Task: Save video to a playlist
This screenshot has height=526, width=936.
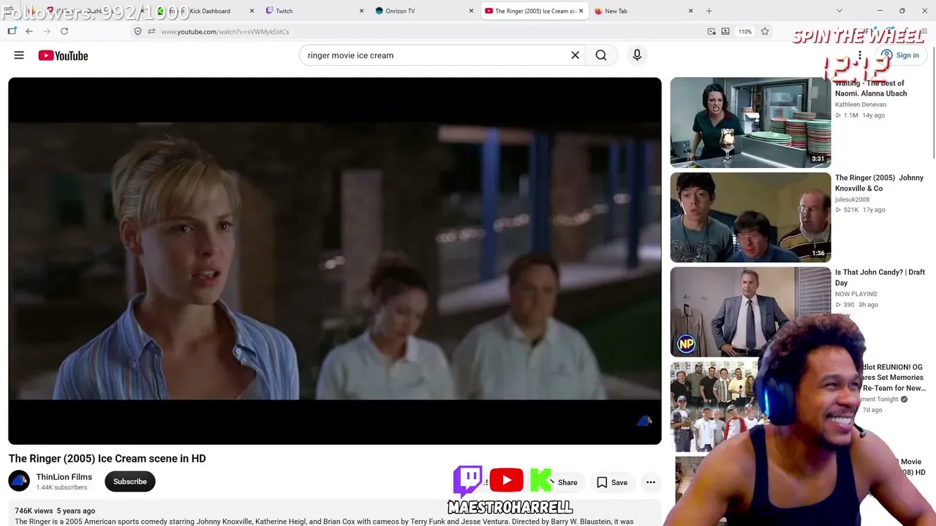Action: (x=612, y=482)
